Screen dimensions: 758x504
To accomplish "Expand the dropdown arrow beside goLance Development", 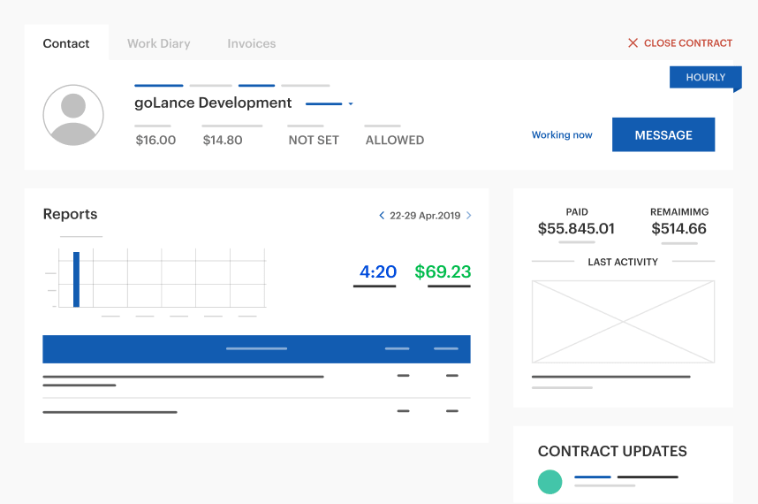I will pyautogui.click(x=351, y=103).
